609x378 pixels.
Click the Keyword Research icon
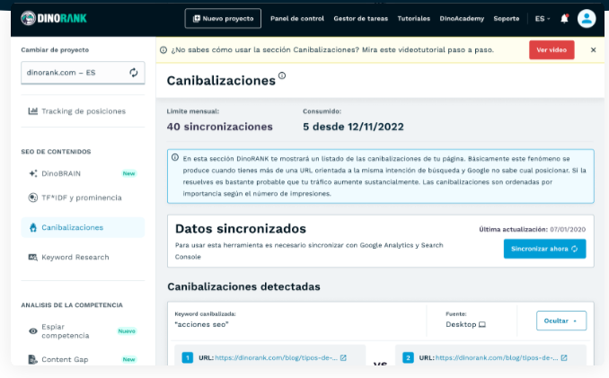coord(33,258)
